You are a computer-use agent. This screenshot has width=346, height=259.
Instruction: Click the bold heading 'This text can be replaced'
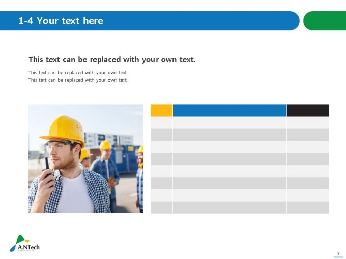coord(112,60)
